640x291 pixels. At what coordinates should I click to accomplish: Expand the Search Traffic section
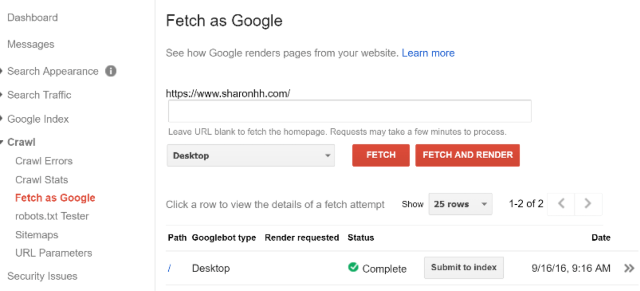[x=1, y=95]
